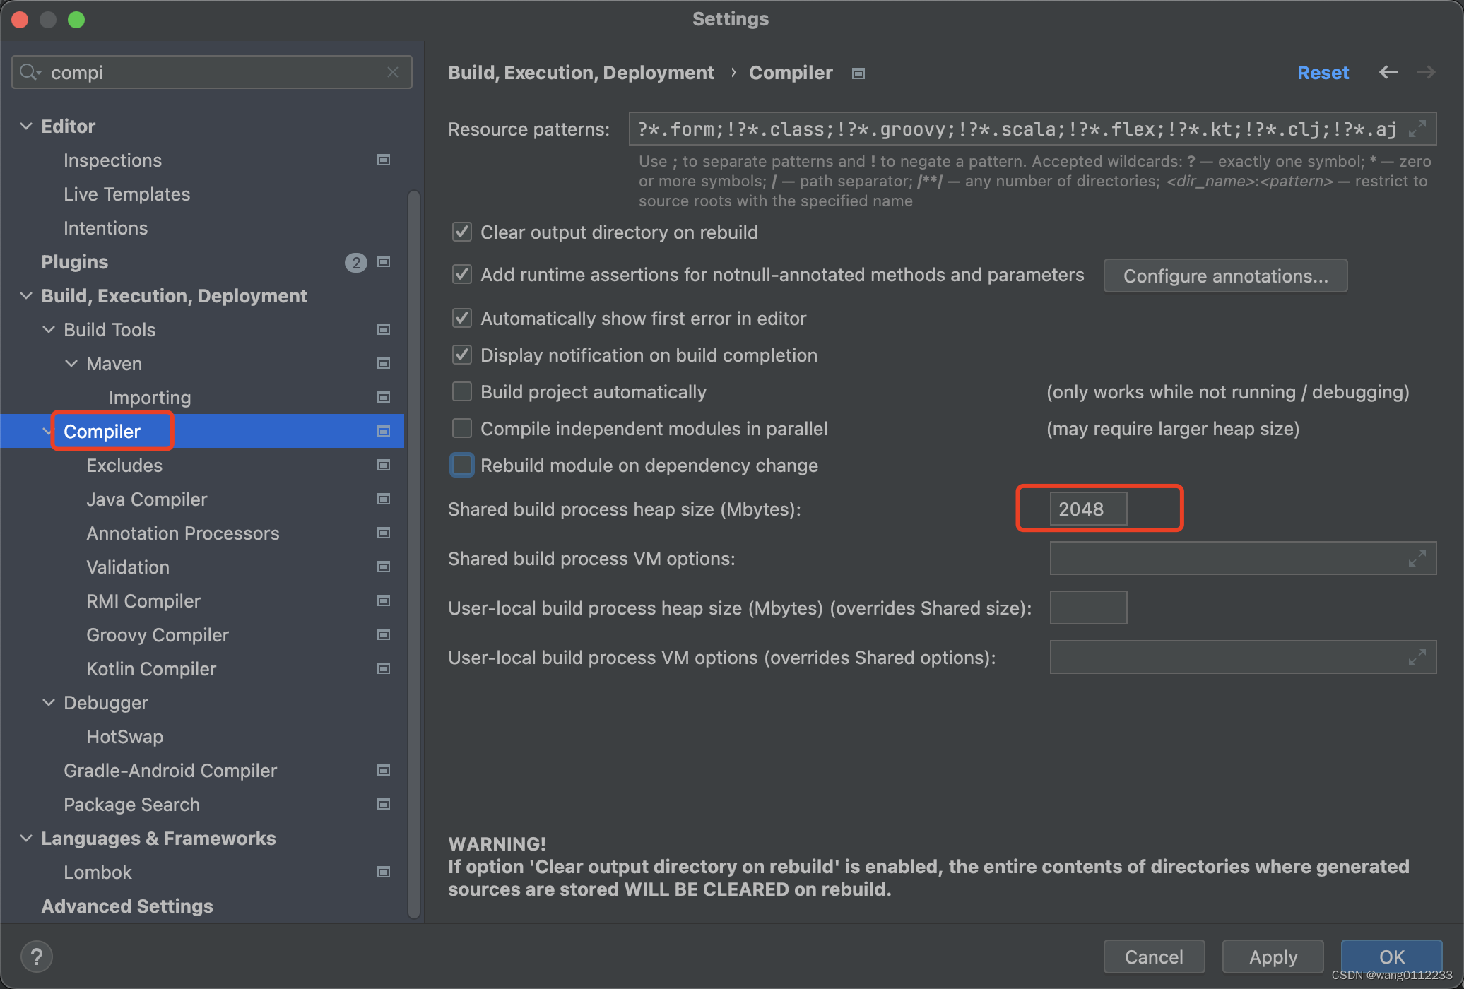Enable Build project automatically checkbox
The width and height of the screenshot is (1464, 989).
pos(462,392)
